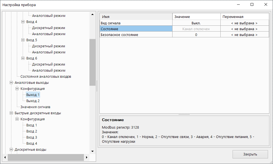Image resolution: width=273 pixels, height=164 pixels.
Task: Click the Имя column header
Action: tap(136, 17)
